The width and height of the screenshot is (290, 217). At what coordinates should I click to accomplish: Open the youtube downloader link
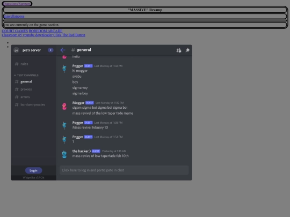tap(38, 35)
